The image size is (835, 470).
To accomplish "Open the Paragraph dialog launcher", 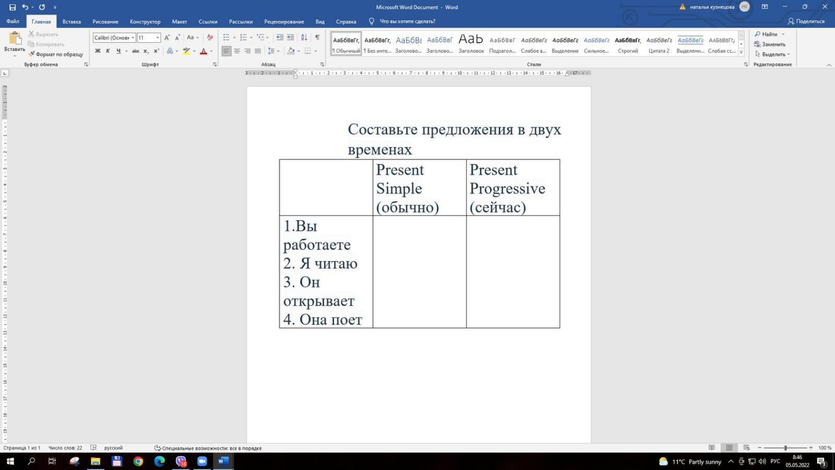I will point(322,65).
